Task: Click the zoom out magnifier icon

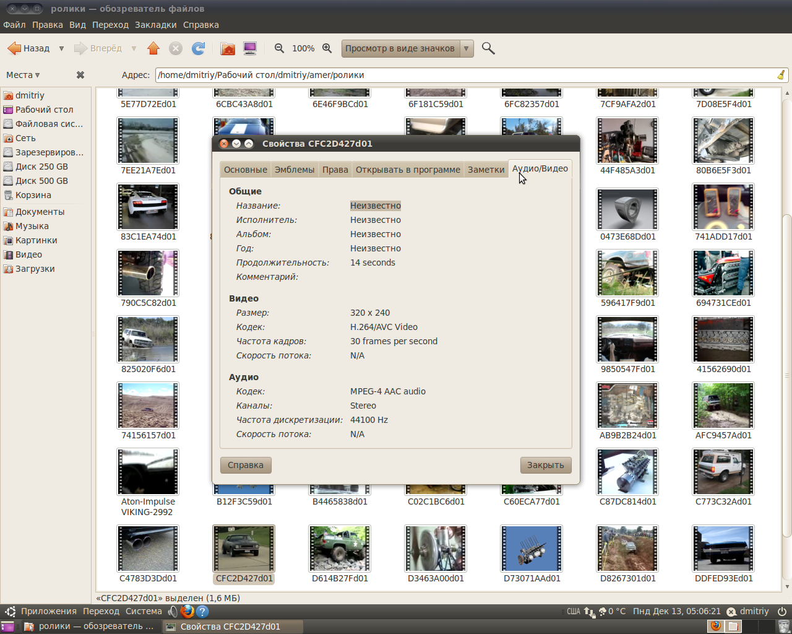Action: click(x=280, y=48)
